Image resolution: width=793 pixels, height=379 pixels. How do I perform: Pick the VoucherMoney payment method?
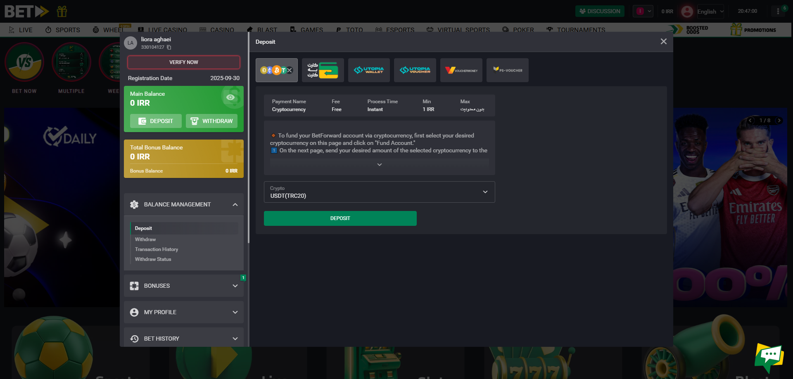[461, 70]
